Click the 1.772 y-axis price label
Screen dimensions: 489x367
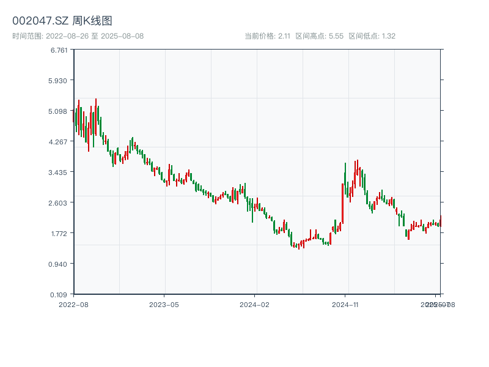[60, 233]
